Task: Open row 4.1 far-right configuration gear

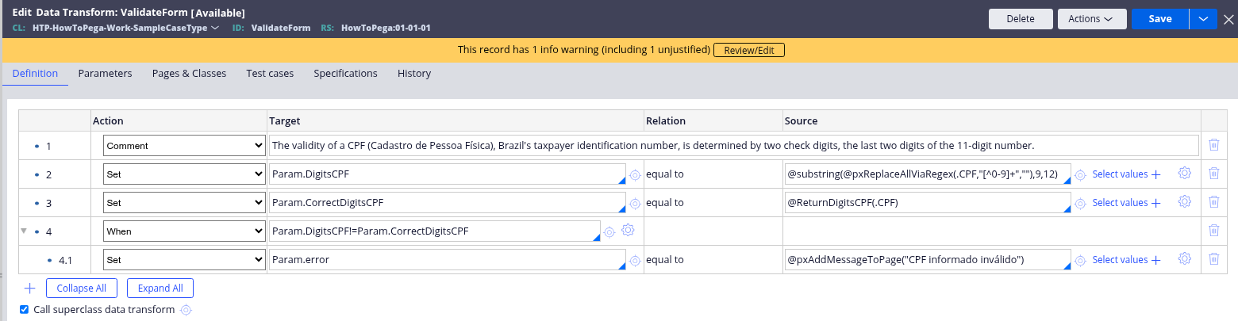Action: coord(1185,258)
